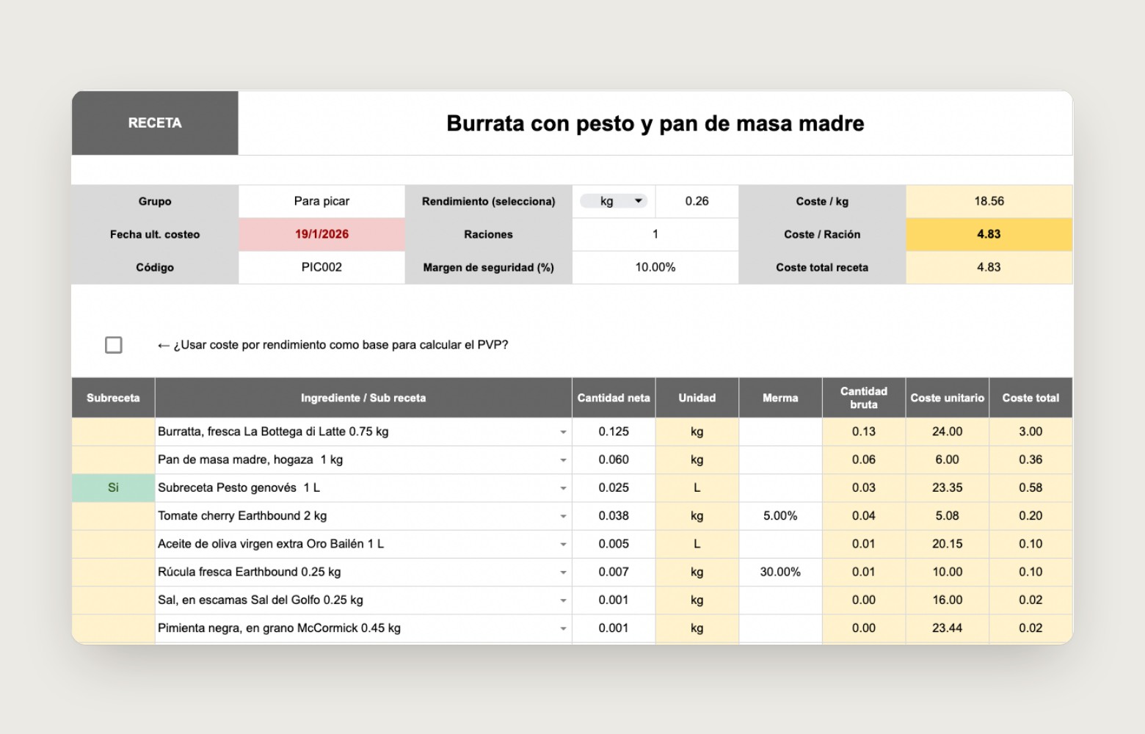This screenshot has height=734, width=1145.
Task: Click the Merma column header
Action: (x=780, y=398)
